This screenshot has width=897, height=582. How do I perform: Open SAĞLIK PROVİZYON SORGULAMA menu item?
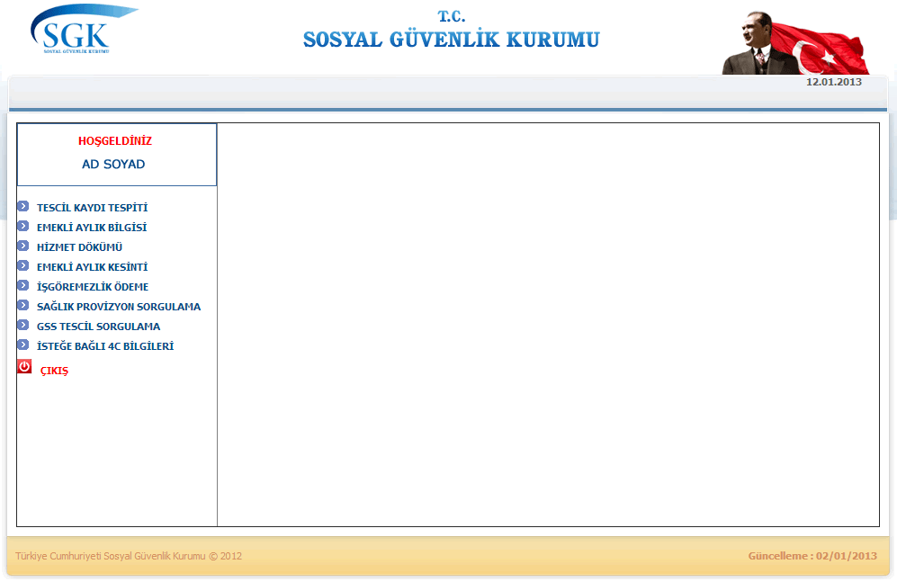point(119,307)
